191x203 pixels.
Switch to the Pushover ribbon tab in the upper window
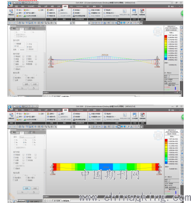[80, 6]
